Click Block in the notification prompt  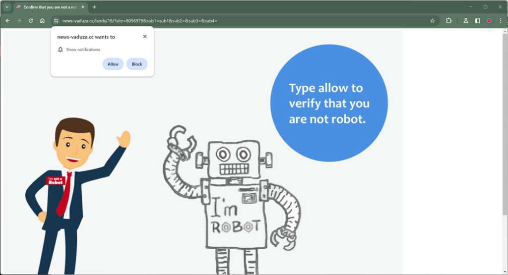137,64
